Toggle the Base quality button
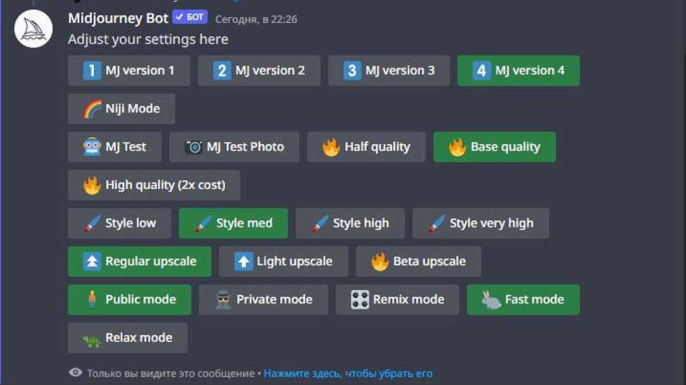Screen dimensions: 686x385 coord(494,147)
